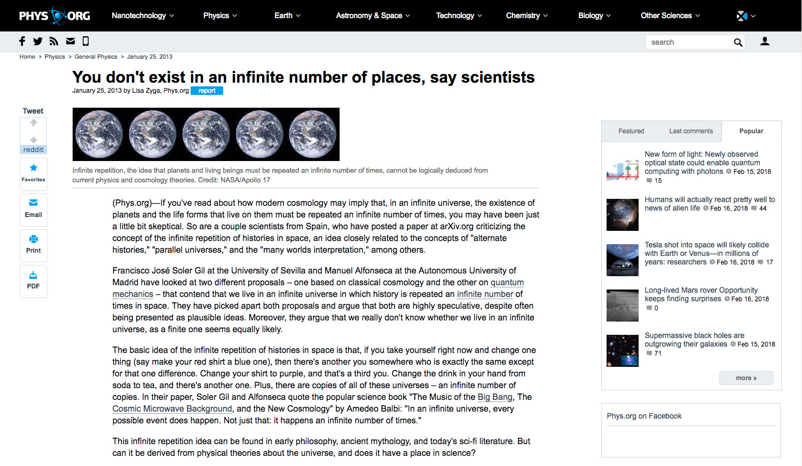Click the search magnifier icon
This screenshot has width=802, height=466.
tap(738, 43)
